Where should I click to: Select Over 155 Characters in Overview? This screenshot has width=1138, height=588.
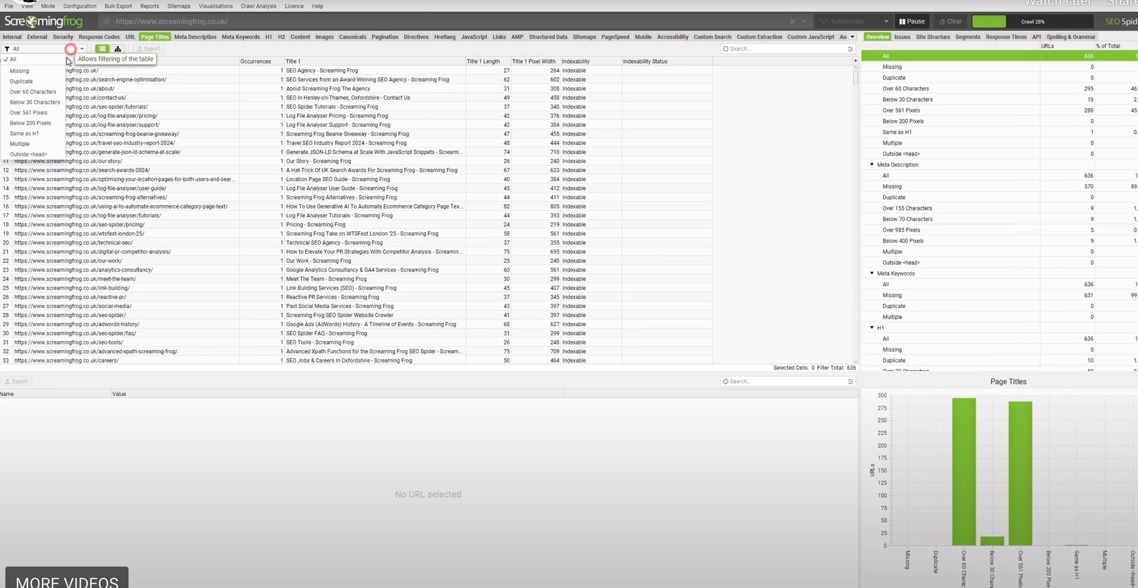999,208
